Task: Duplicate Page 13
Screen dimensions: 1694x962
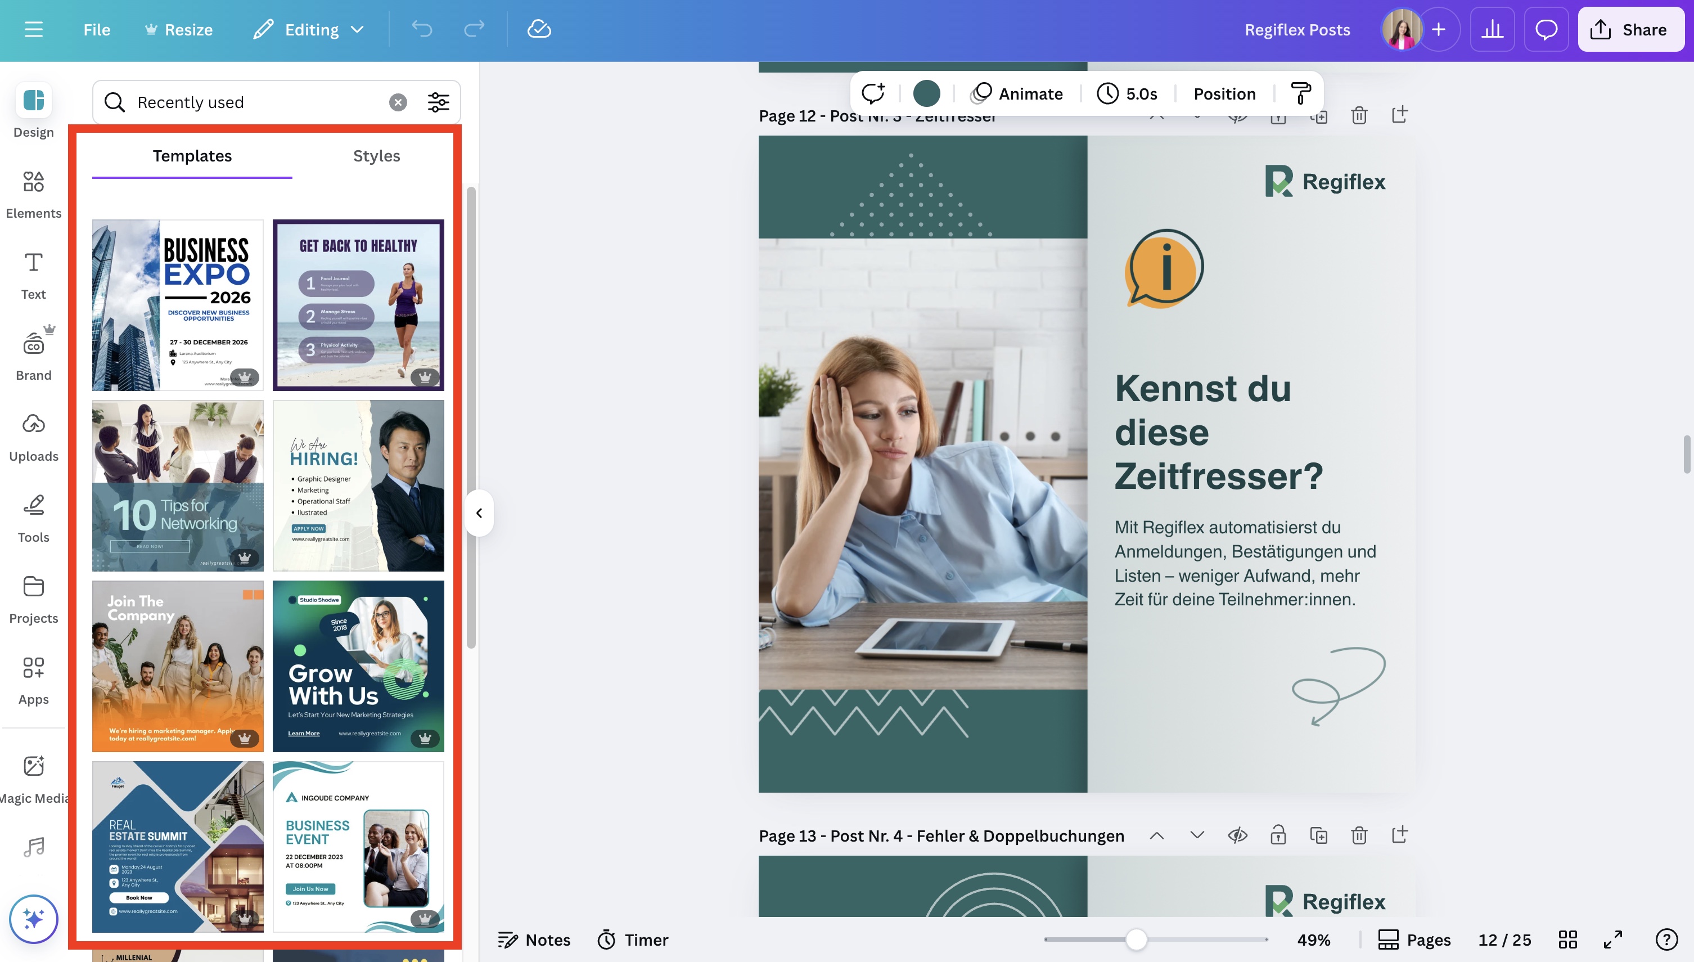Action: pos(1318,835)
